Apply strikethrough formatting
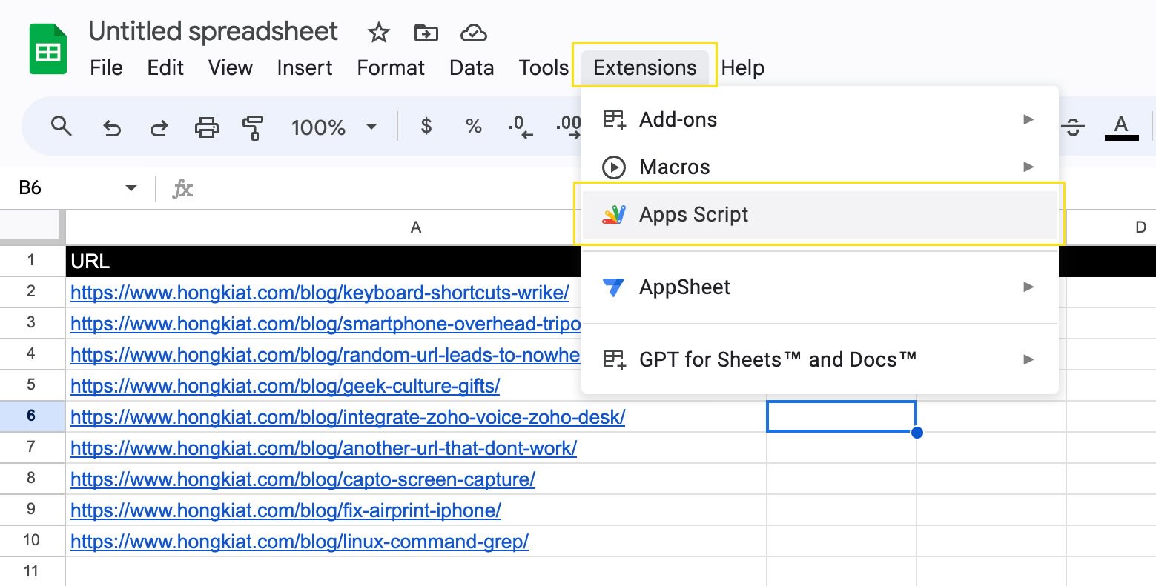 coord(1073,127)
